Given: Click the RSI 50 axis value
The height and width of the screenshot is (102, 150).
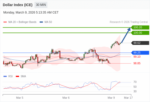Looking at the screenshot, I should pos(135,87).
